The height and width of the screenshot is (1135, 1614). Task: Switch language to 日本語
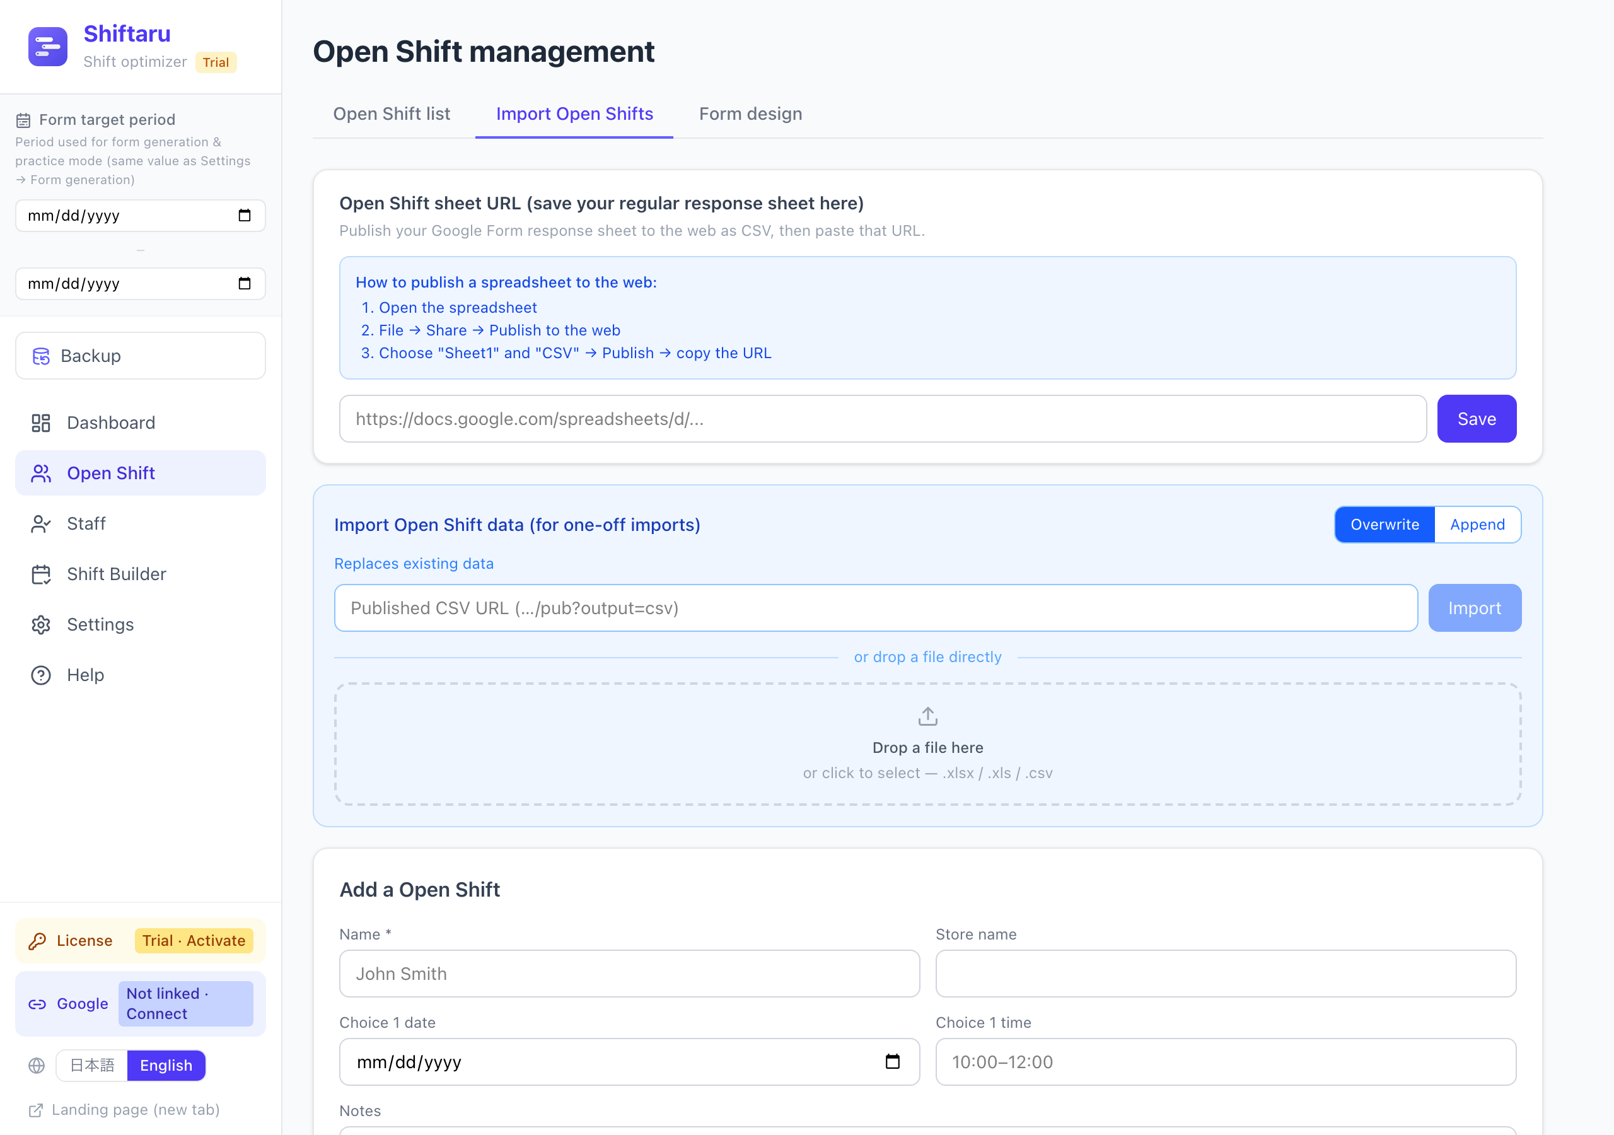click(92, 1066)
